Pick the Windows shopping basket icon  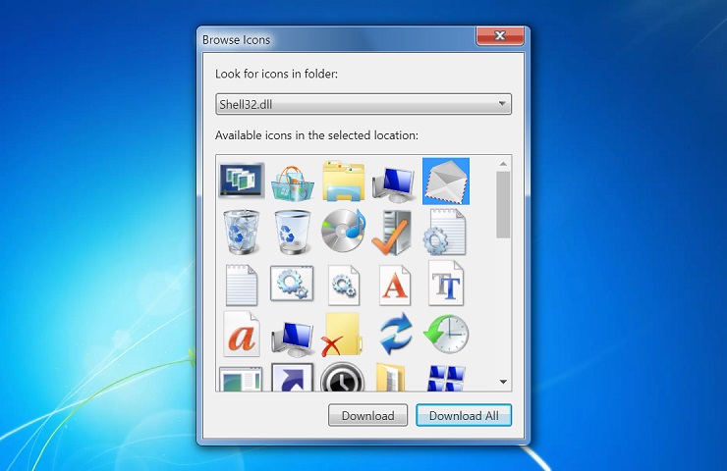[292, 183]
